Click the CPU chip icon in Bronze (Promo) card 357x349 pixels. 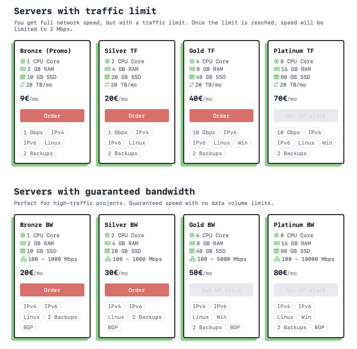(x=23, y=61)
